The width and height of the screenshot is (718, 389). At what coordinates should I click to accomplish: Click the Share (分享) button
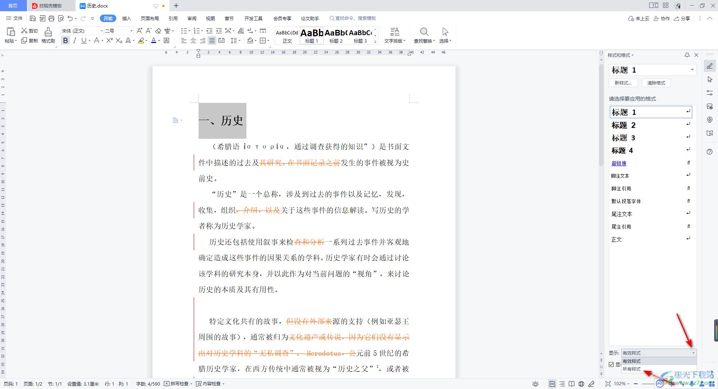(x=682, y=18)
